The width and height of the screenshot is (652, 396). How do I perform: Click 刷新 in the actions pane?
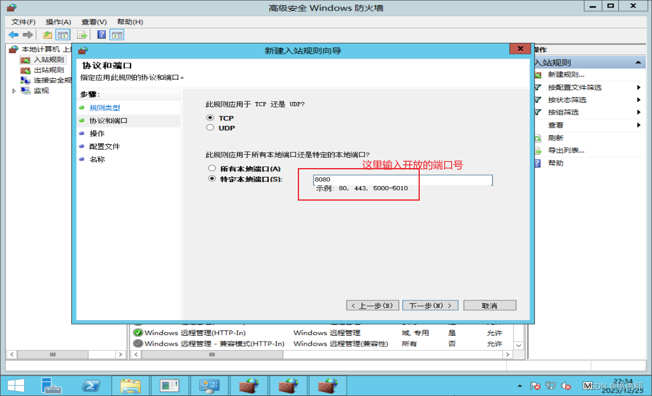pyautogui.click(x=556, y=138)
